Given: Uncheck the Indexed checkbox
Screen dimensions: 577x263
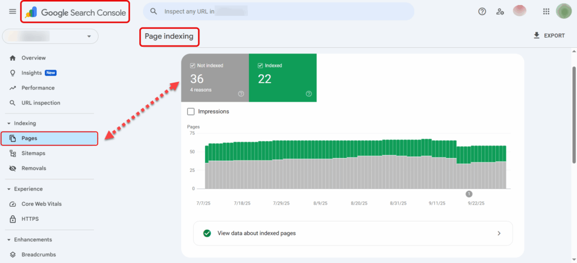Looking at the screenshot, I should (260, 65).
